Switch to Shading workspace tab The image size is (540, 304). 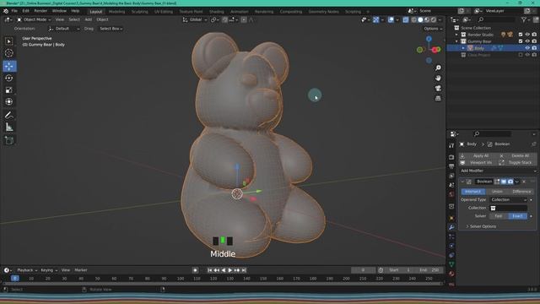pyautogui.click(x=217, y=12)
